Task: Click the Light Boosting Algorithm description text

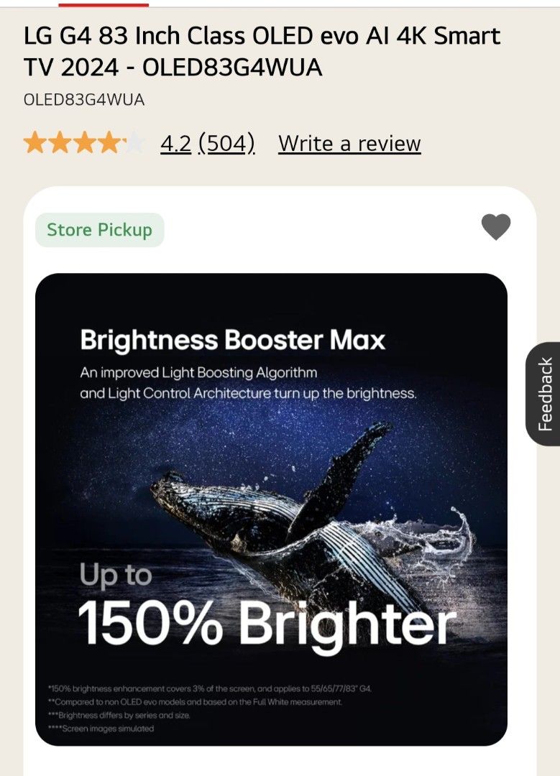Action: [248, 383]
